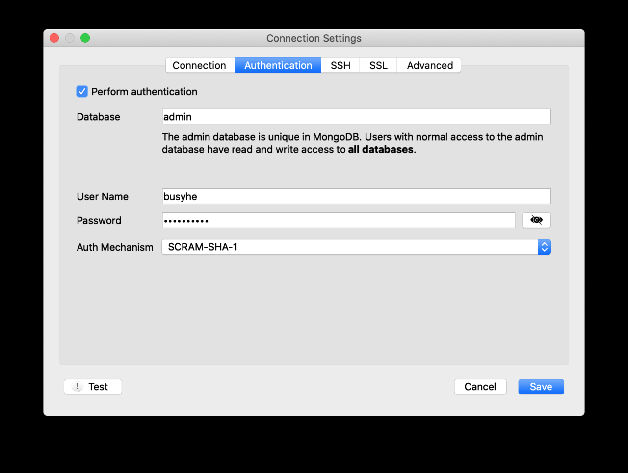Toggle password visibility with the eye icon

click(x=536, y=220)
